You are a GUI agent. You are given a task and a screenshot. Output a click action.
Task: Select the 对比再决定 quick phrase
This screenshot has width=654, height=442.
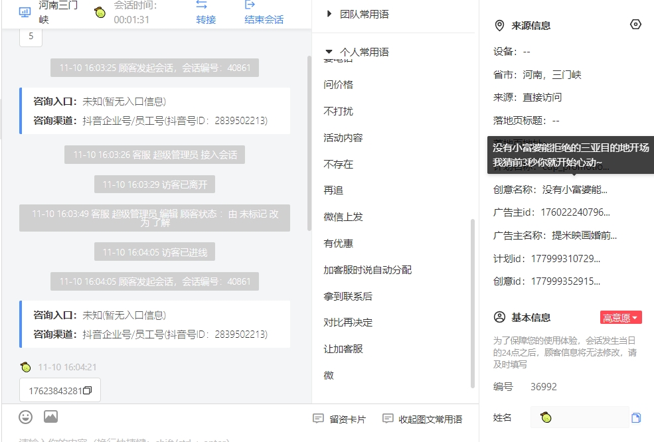click(x=348, y=323)
